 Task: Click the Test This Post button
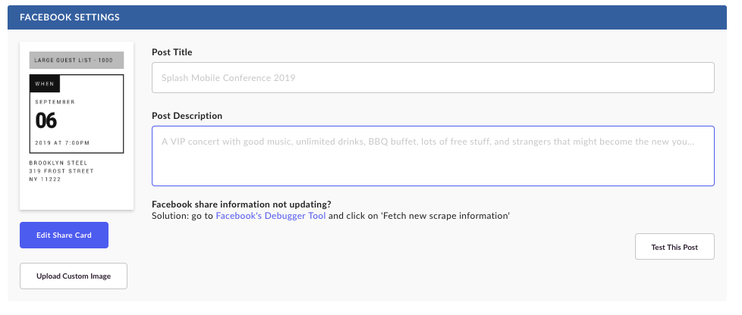click(x=674, y=247)
